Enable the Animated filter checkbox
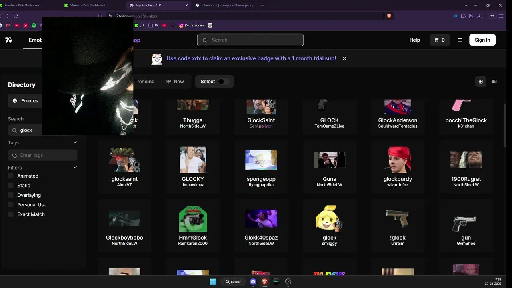 (11, 176)
